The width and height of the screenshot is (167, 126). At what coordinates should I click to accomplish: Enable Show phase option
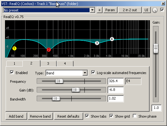pos(135,116)
